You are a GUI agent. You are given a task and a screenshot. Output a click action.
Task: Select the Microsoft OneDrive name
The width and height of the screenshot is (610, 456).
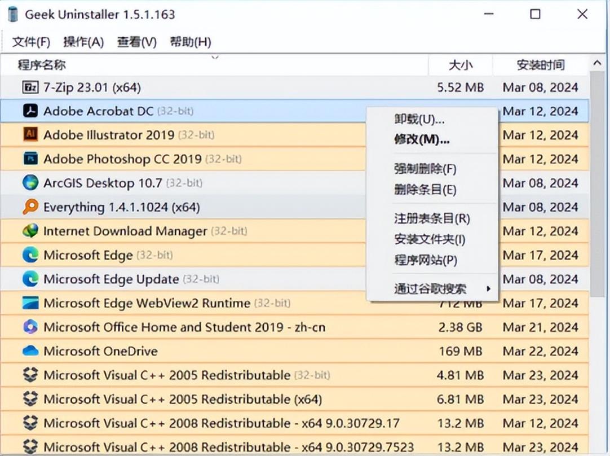pos(101,351)
